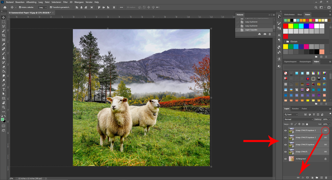The image size is (332, 180).
Task: Create a new adjustment layer
Action: [x=312, y=178]
